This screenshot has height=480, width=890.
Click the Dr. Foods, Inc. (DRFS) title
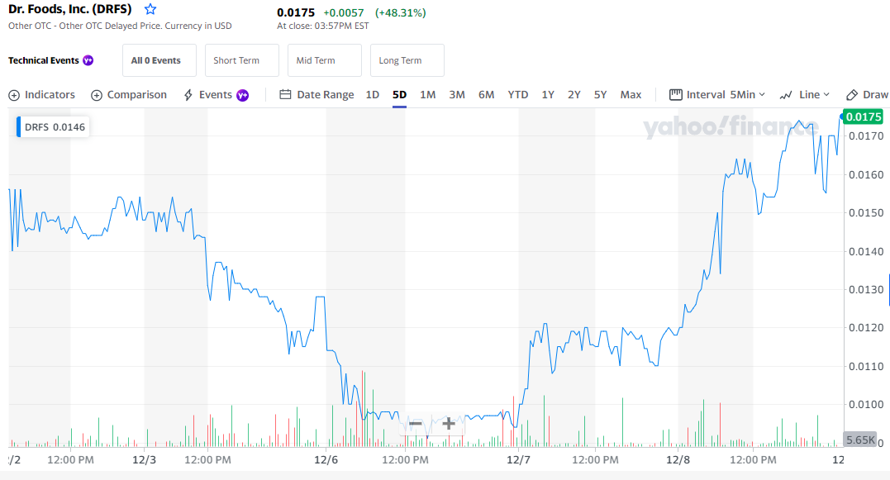(x=69, y=9)
